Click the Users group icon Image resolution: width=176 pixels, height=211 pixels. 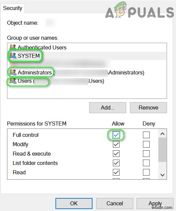13,81
